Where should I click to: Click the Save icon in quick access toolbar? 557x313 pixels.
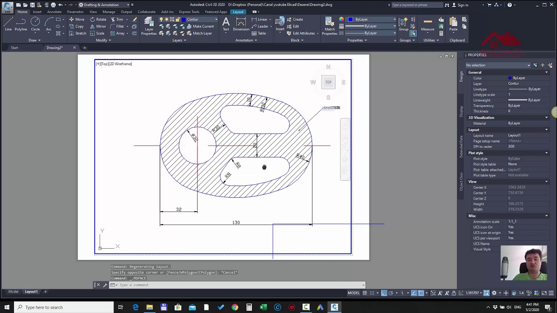[x=32, y=5]
